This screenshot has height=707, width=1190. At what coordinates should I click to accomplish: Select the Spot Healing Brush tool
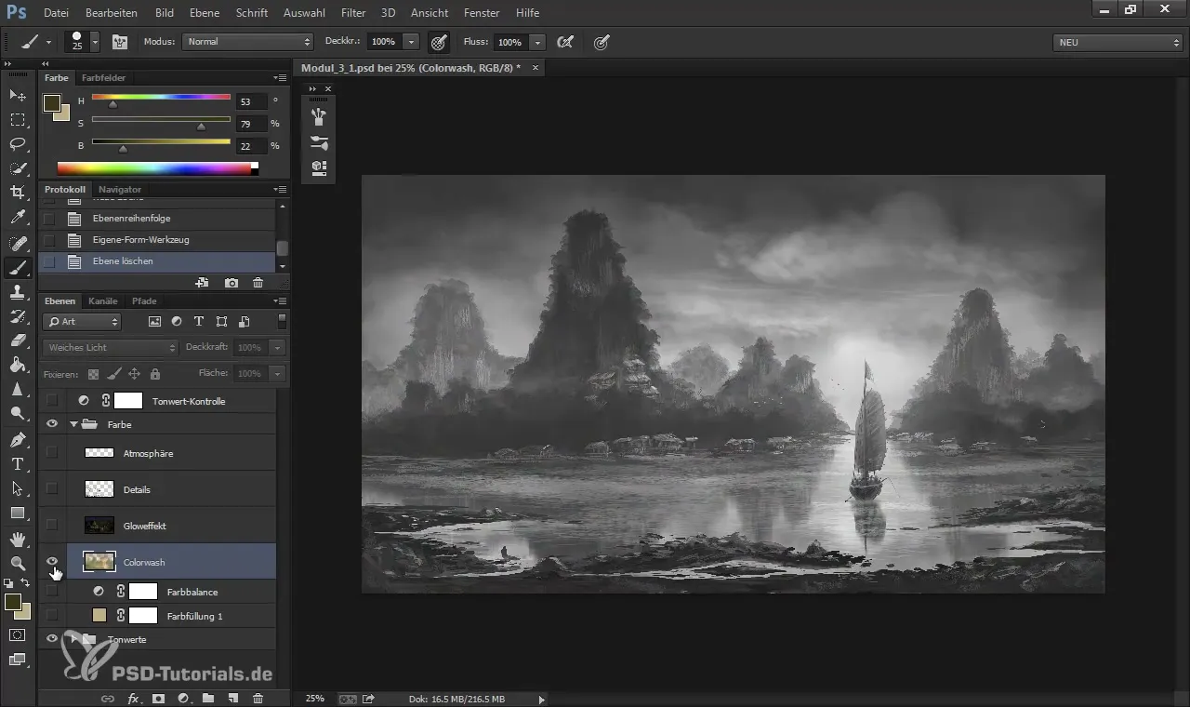coord(18,244)
